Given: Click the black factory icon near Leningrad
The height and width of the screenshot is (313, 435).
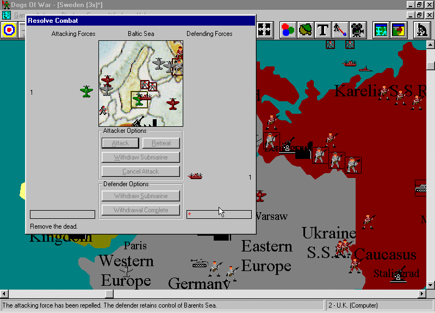Looking at the screenshot, I should [x=303, y=152].
